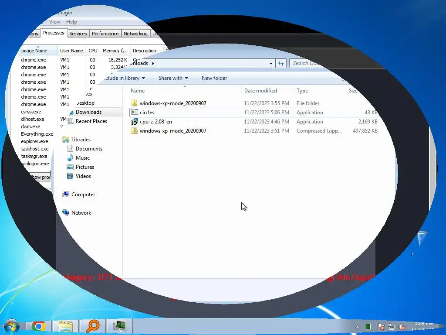Switch to the Networking tab in Task Manager
Image resolution: width=446 pixels, height=335 pixels.
pyautogui.click(x=135, y=34)
